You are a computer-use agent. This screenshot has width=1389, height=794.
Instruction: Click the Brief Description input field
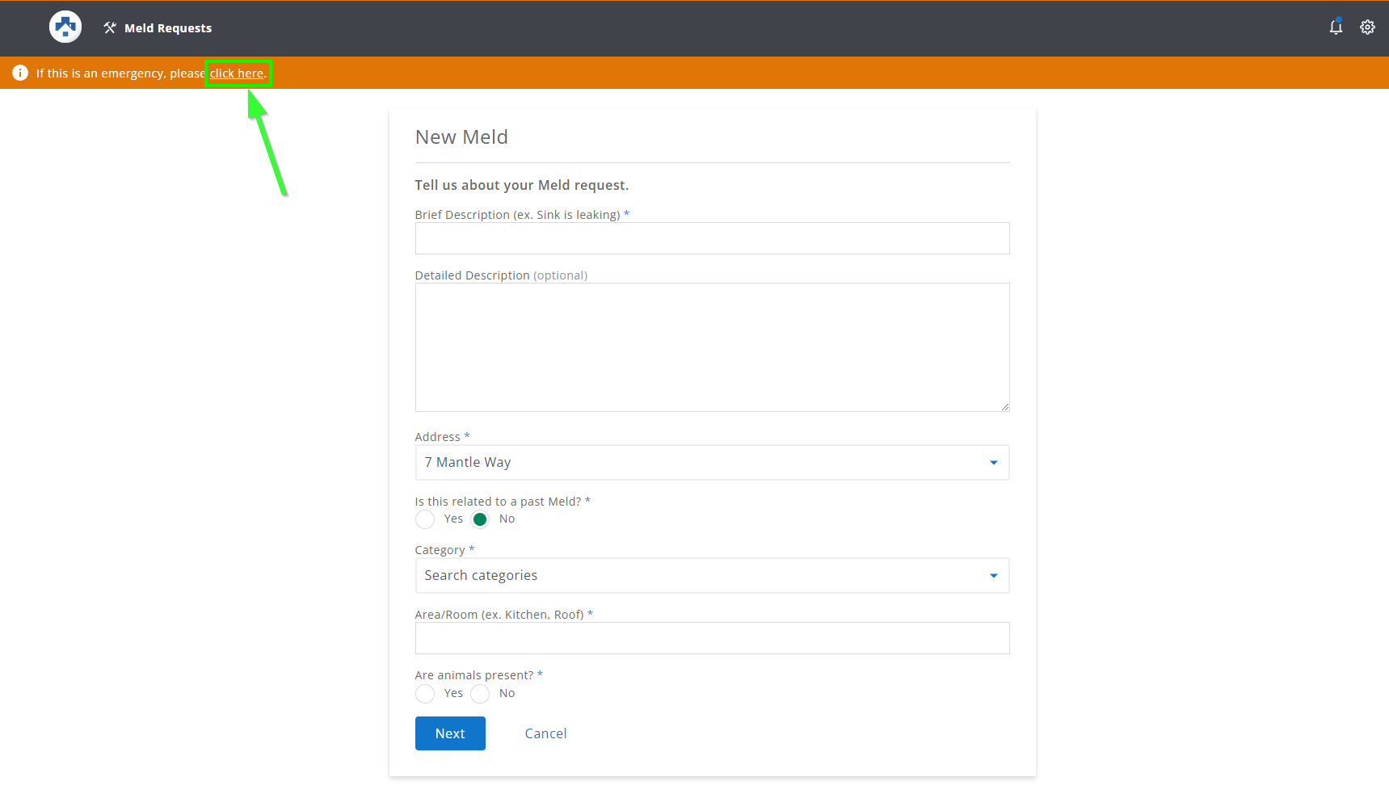pos(711,237)
